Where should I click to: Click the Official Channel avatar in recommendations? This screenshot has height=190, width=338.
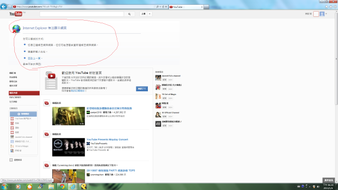coord(158,115)
